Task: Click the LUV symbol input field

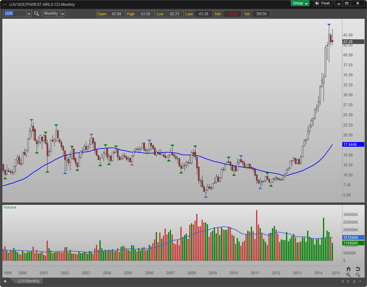Action: [x=15, y=13]
